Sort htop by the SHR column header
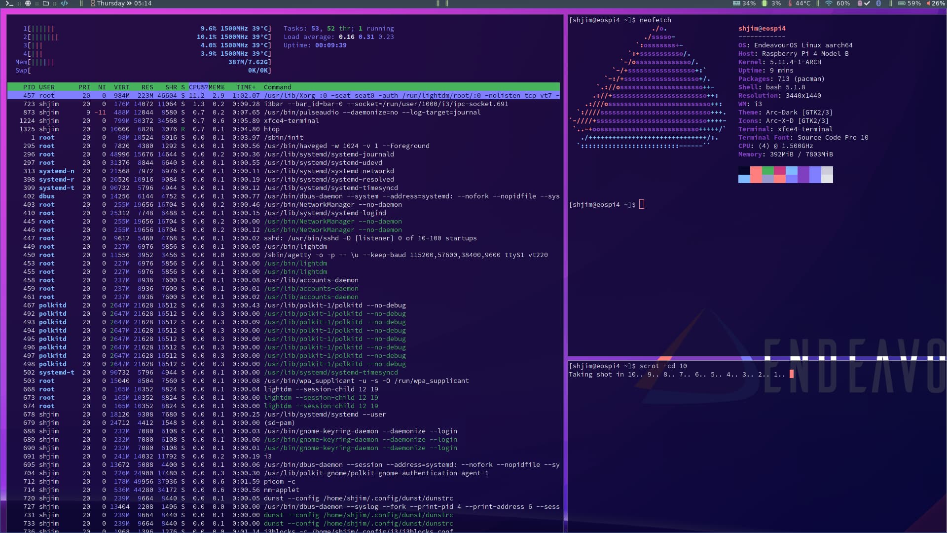The image size is (947, 533). 171,87
